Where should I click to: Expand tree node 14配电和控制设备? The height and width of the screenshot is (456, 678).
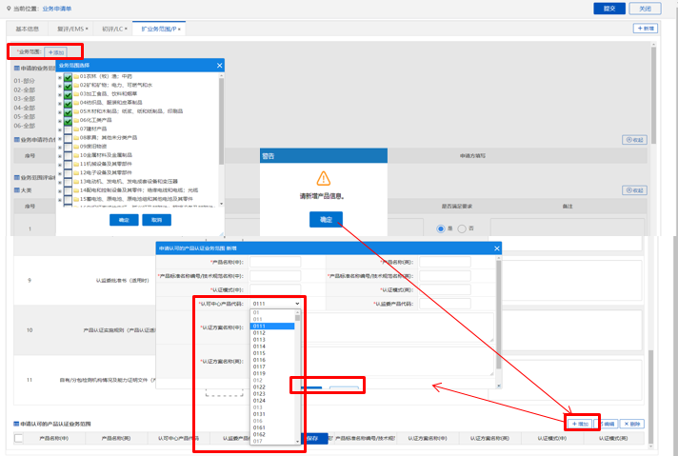tap(60, 191)
